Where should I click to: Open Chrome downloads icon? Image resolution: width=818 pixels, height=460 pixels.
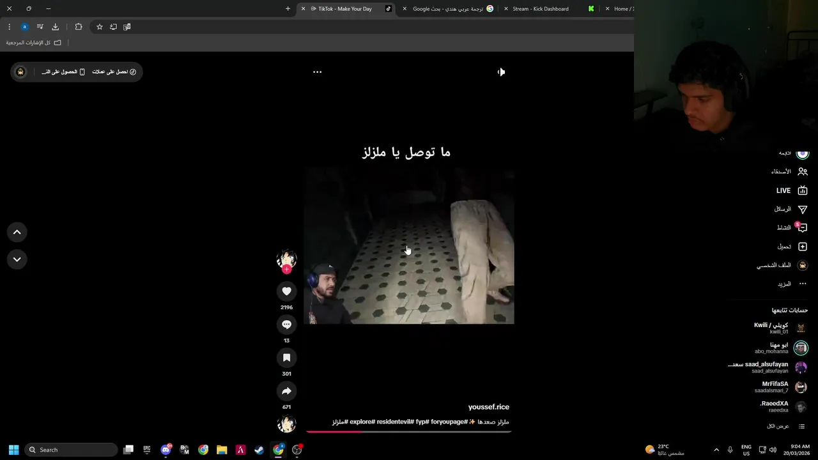(55, 27)
